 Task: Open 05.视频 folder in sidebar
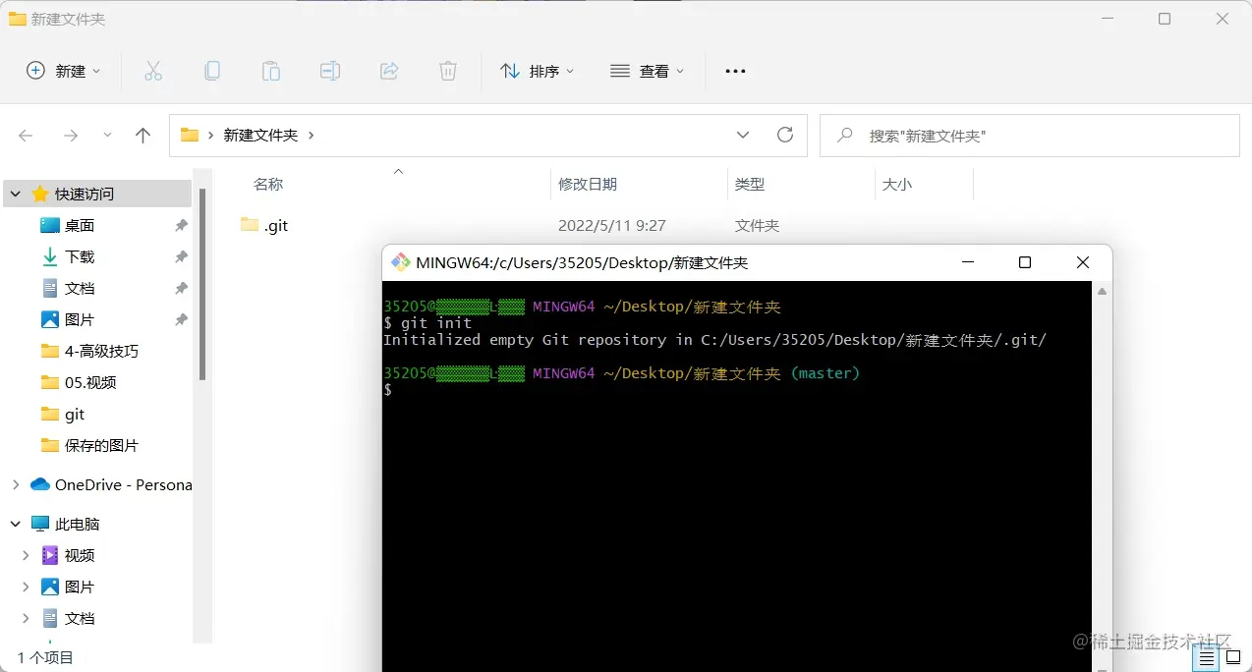point(90,382)
